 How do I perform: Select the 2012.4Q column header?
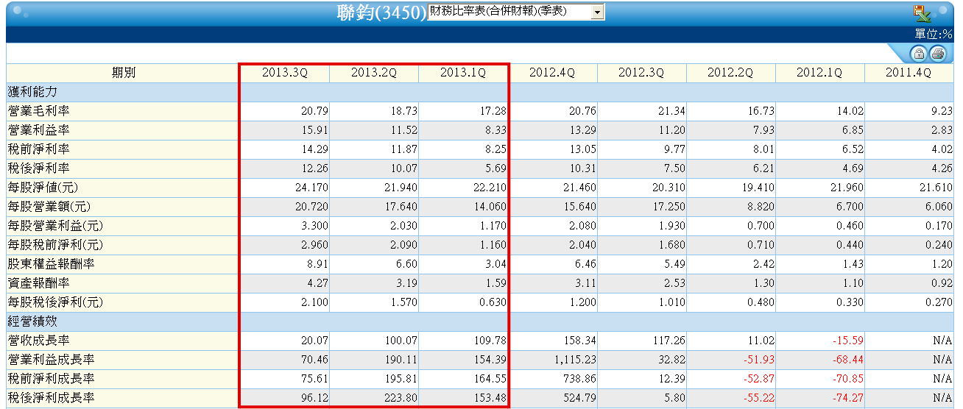[552, 73]
